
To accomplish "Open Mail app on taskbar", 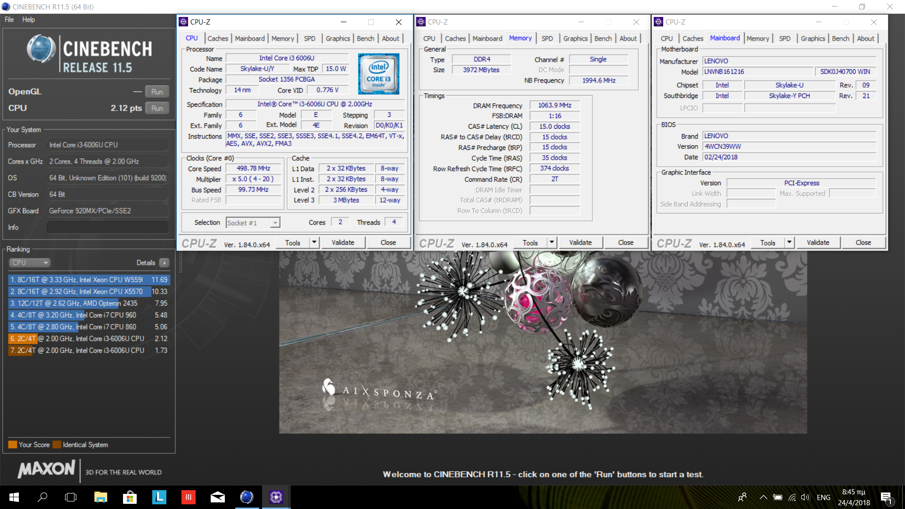I will tap(217, 497).
